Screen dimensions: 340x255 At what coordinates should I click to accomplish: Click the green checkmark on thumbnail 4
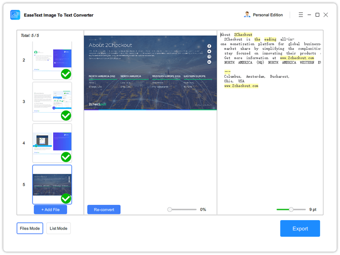[66, 157]
